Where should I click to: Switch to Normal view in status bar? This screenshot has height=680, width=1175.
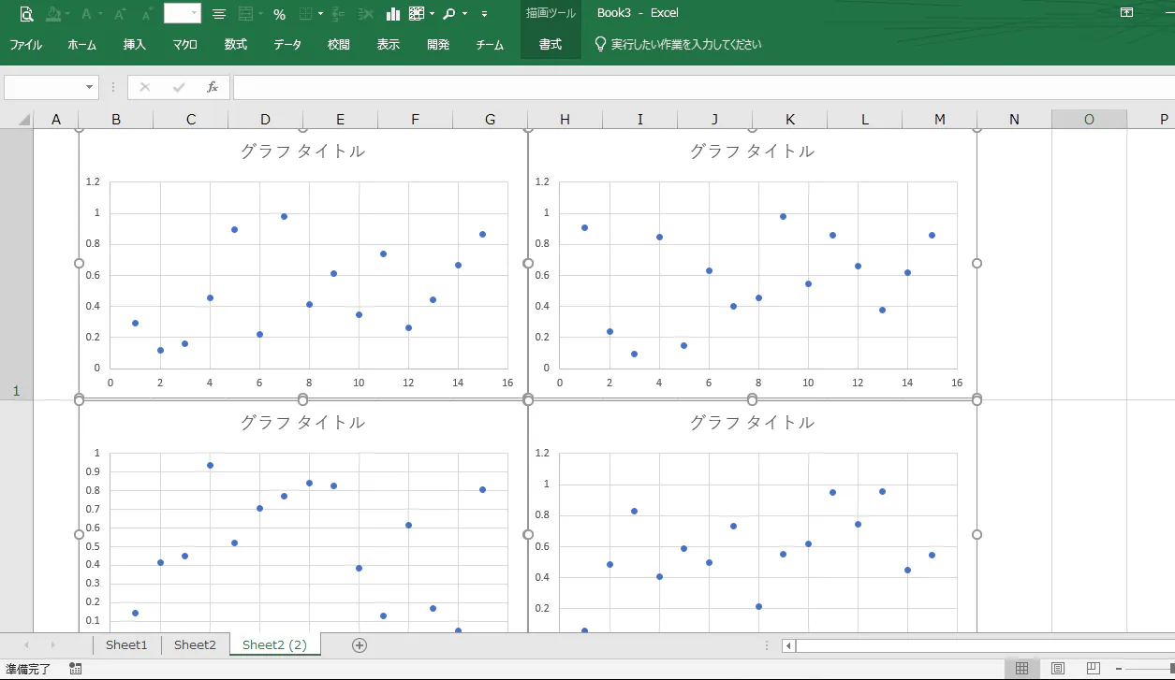click(x=1022, y=669)
